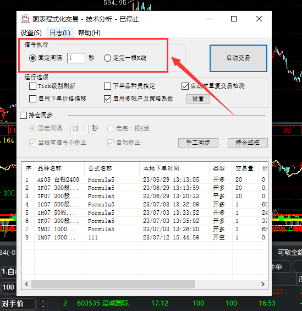Click 603535 嘉诚国际 in background list
Image resolution: width=302 pixels, height=311 pixels.
(x=103, y=303)
